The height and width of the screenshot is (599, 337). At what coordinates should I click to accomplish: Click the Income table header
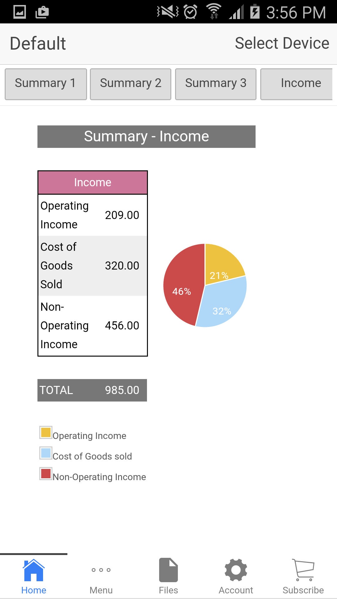click(92, 182)
